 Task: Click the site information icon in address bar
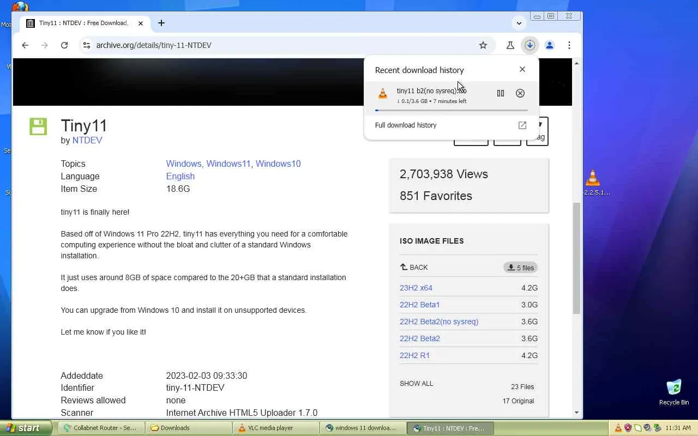click(x=86, y=45)
